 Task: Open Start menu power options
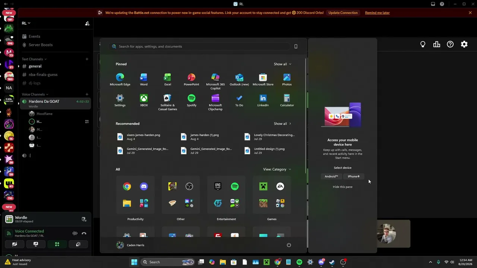pos(289,245)
